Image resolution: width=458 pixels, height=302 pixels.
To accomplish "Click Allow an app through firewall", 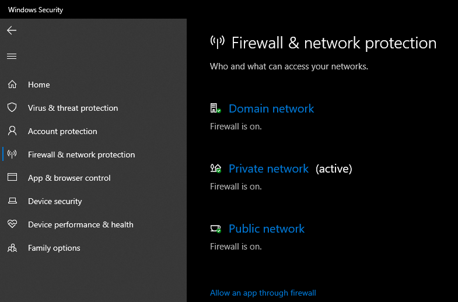I will pyautogui.click(x=263, y=293).
